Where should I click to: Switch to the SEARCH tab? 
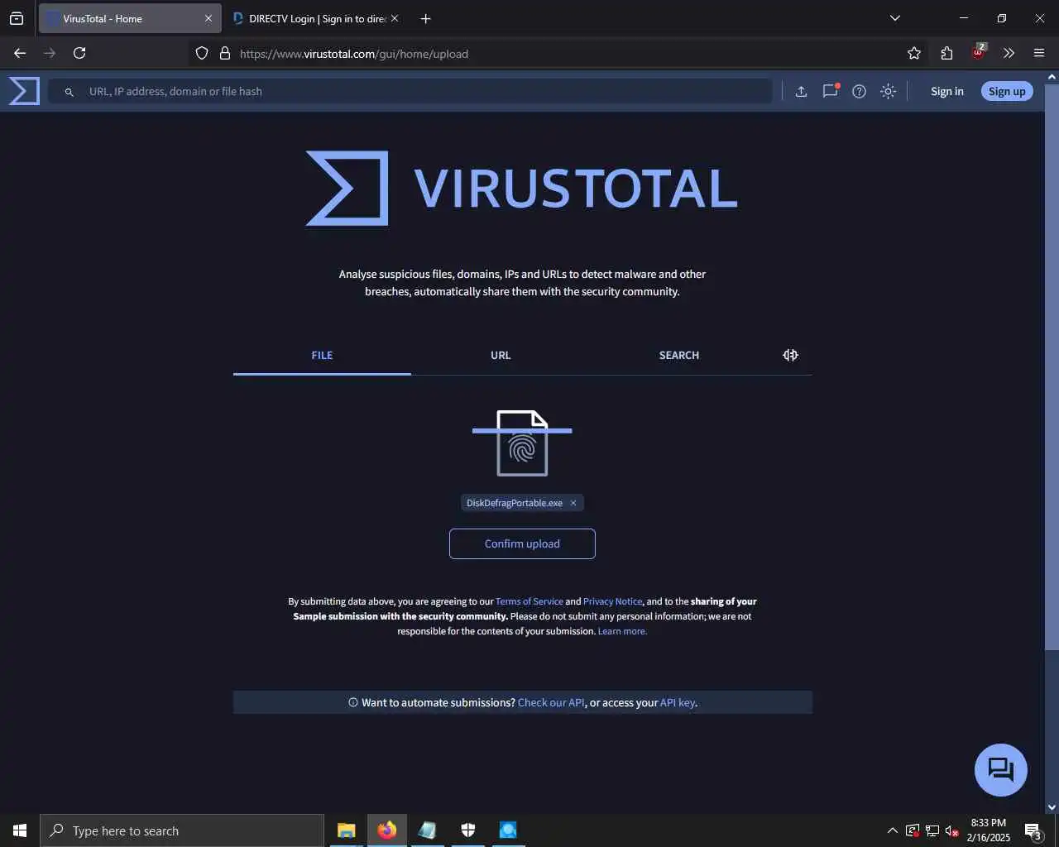(679, 355)
